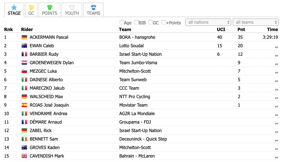Image resolution: width=281 pixels, height=162 pixels.
Task: Click the white jersey YOUTH icon
Action: pos(72,8)
